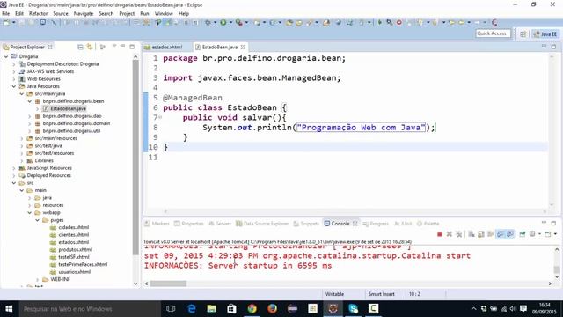The width and height of the screenshot is (563, 317).
Task: Click Remove Launch icon in Console toolbar
Action: [450, 234]
